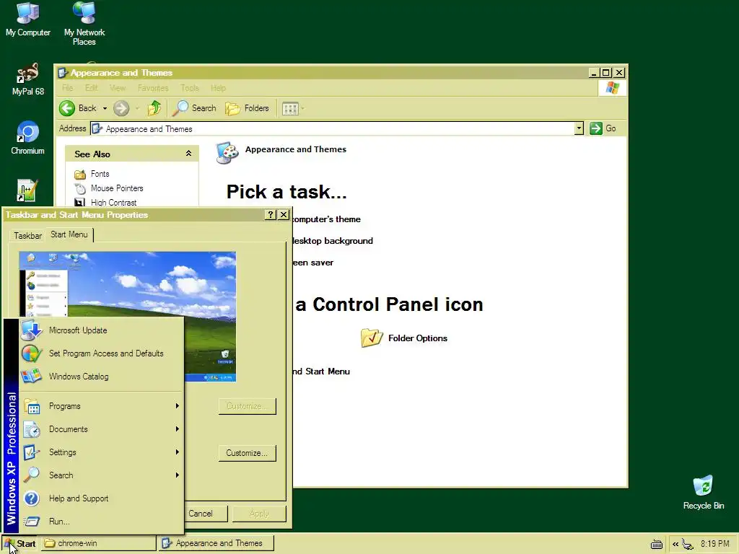Open the Tools menu in Explorer

pos(190,88)
